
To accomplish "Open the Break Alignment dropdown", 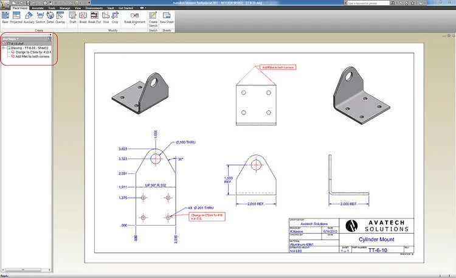I will (135, 22).
